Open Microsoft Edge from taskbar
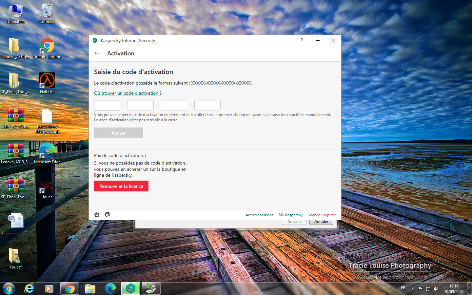This screenshot has height=295, width=472. (110, 289)
